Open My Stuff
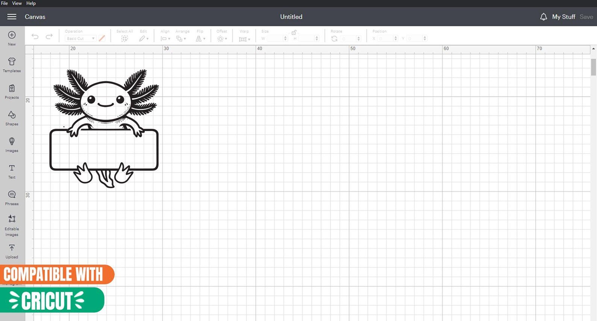Viewport: 597px width, 321px height. click(x=564, y=17)
